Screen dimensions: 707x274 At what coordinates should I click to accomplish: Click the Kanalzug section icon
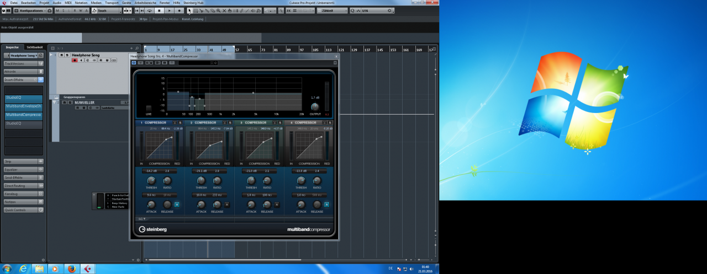point(40,194)
